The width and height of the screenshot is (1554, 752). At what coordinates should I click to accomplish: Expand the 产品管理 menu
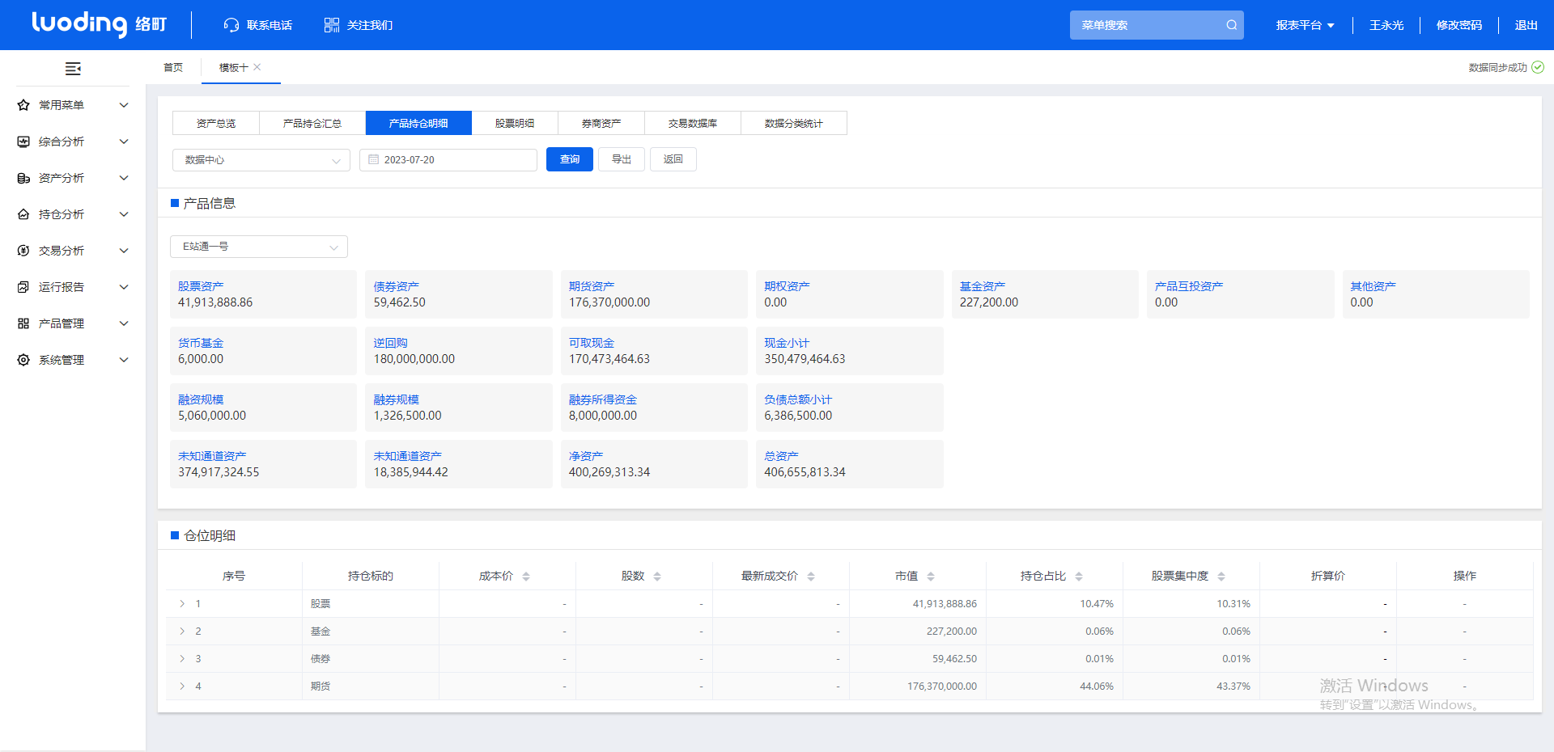tap(124, 323)
